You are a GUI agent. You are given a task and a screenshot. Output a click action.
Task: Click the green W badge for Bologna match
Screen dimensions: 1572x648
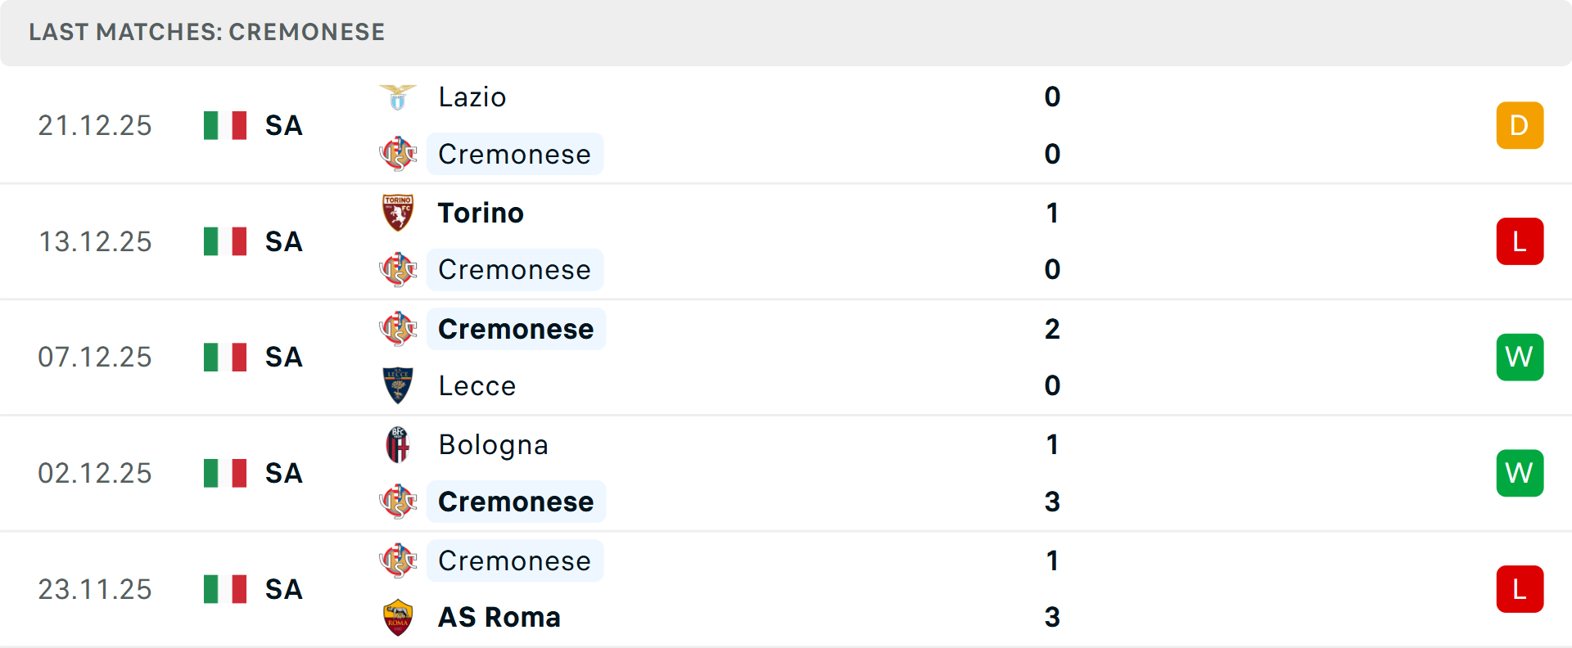(x=1520, y=473)
